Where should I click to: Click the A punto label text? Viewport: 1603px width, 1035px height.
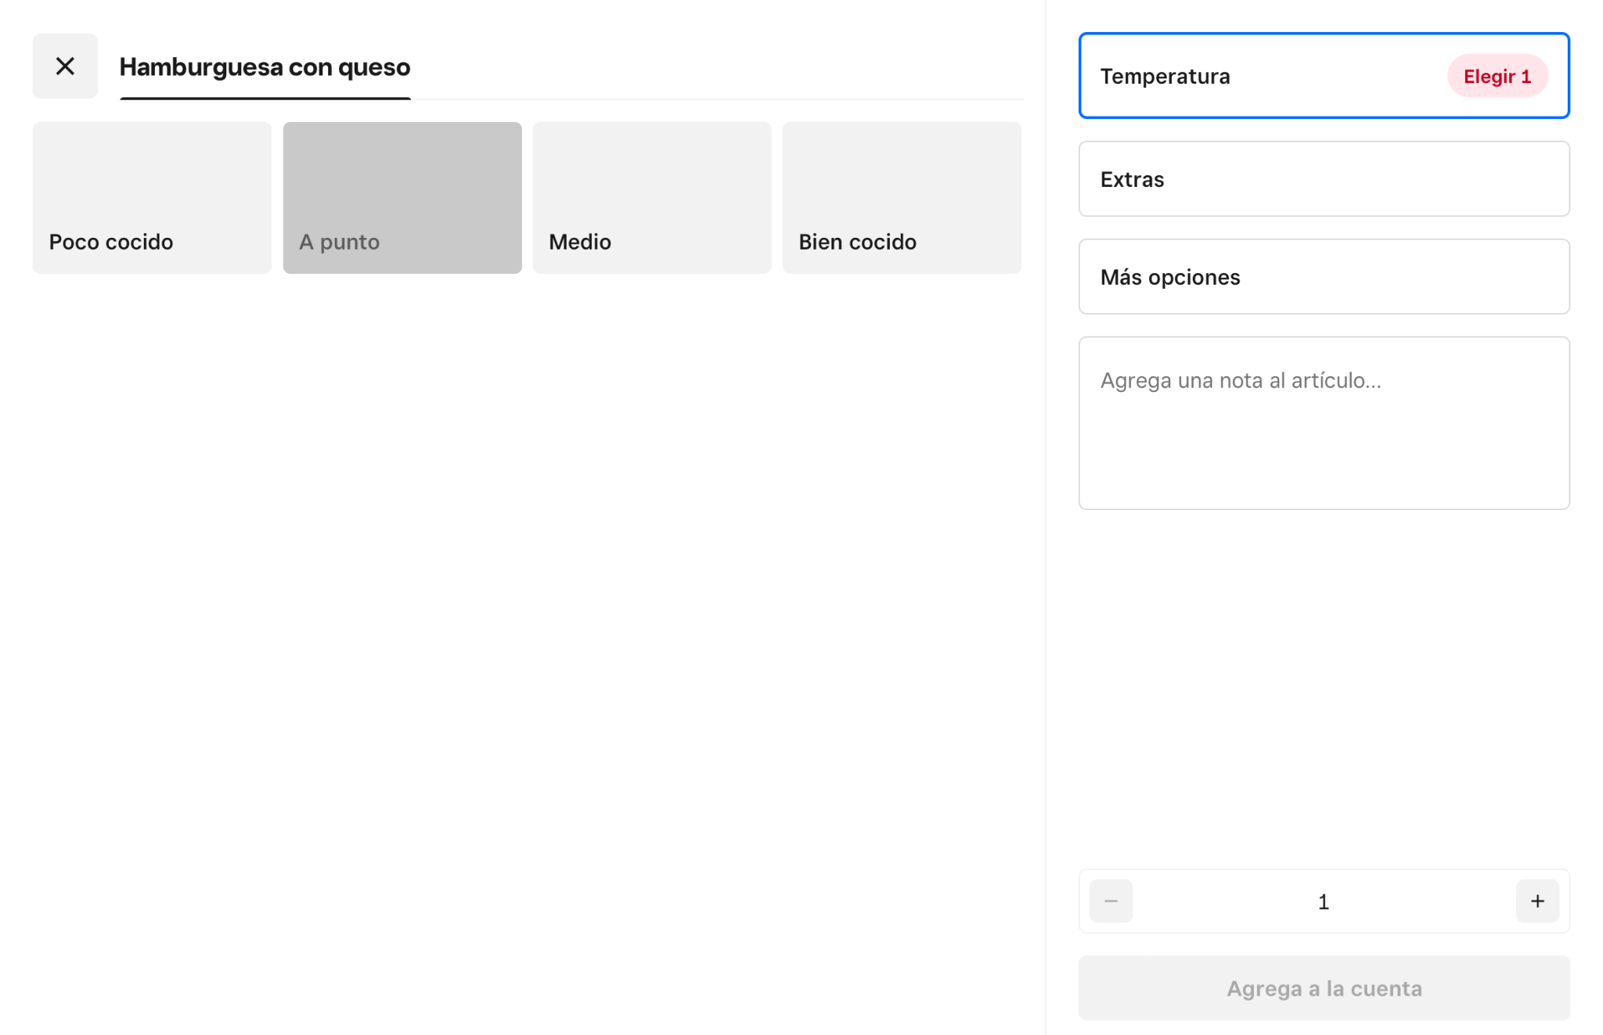[x=339, y=243]
